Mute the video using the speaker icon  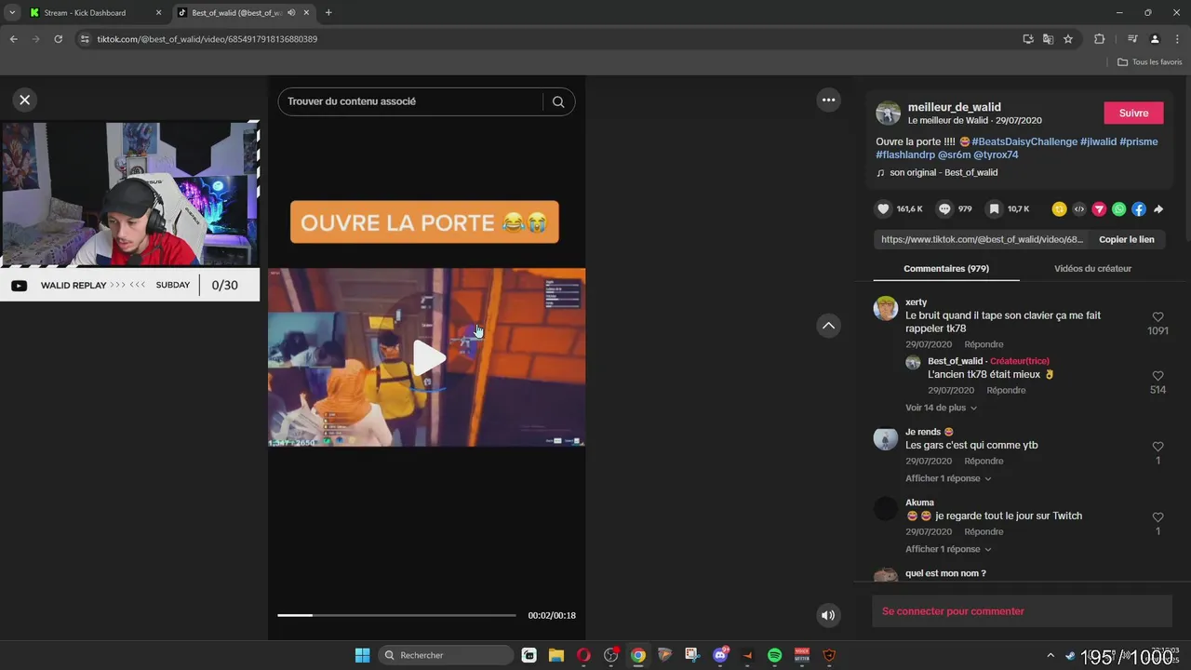pyautogui.click(x=828, y=615)
